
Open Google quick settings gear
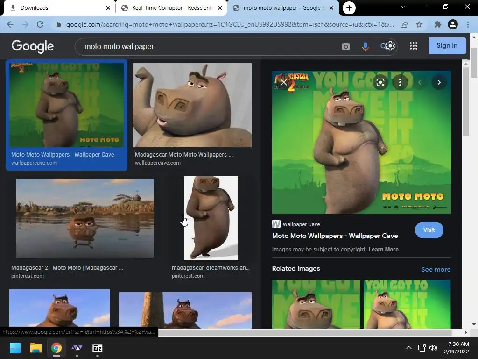(x=390, y=46)
